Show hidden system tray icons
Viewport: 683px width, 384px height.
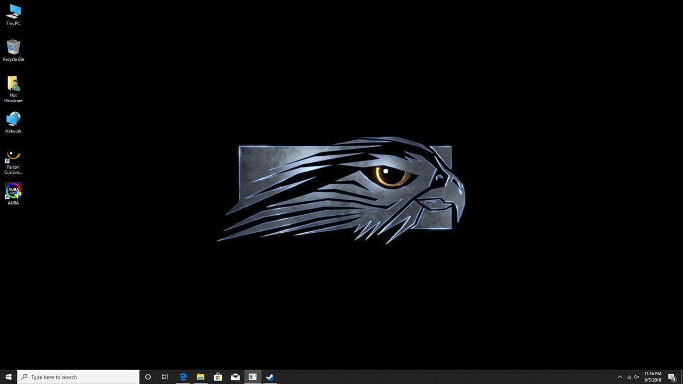pyautogui.click(x=620, y=377)
